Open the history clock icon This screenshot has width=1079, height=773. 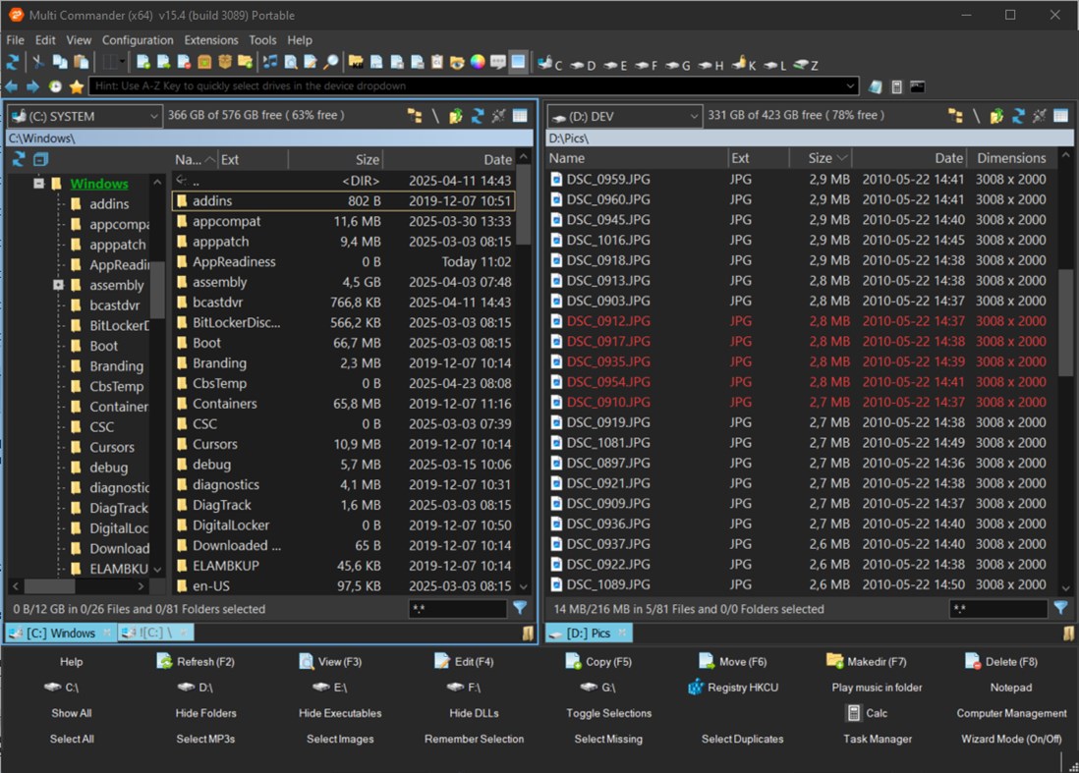tap(55, 86)
